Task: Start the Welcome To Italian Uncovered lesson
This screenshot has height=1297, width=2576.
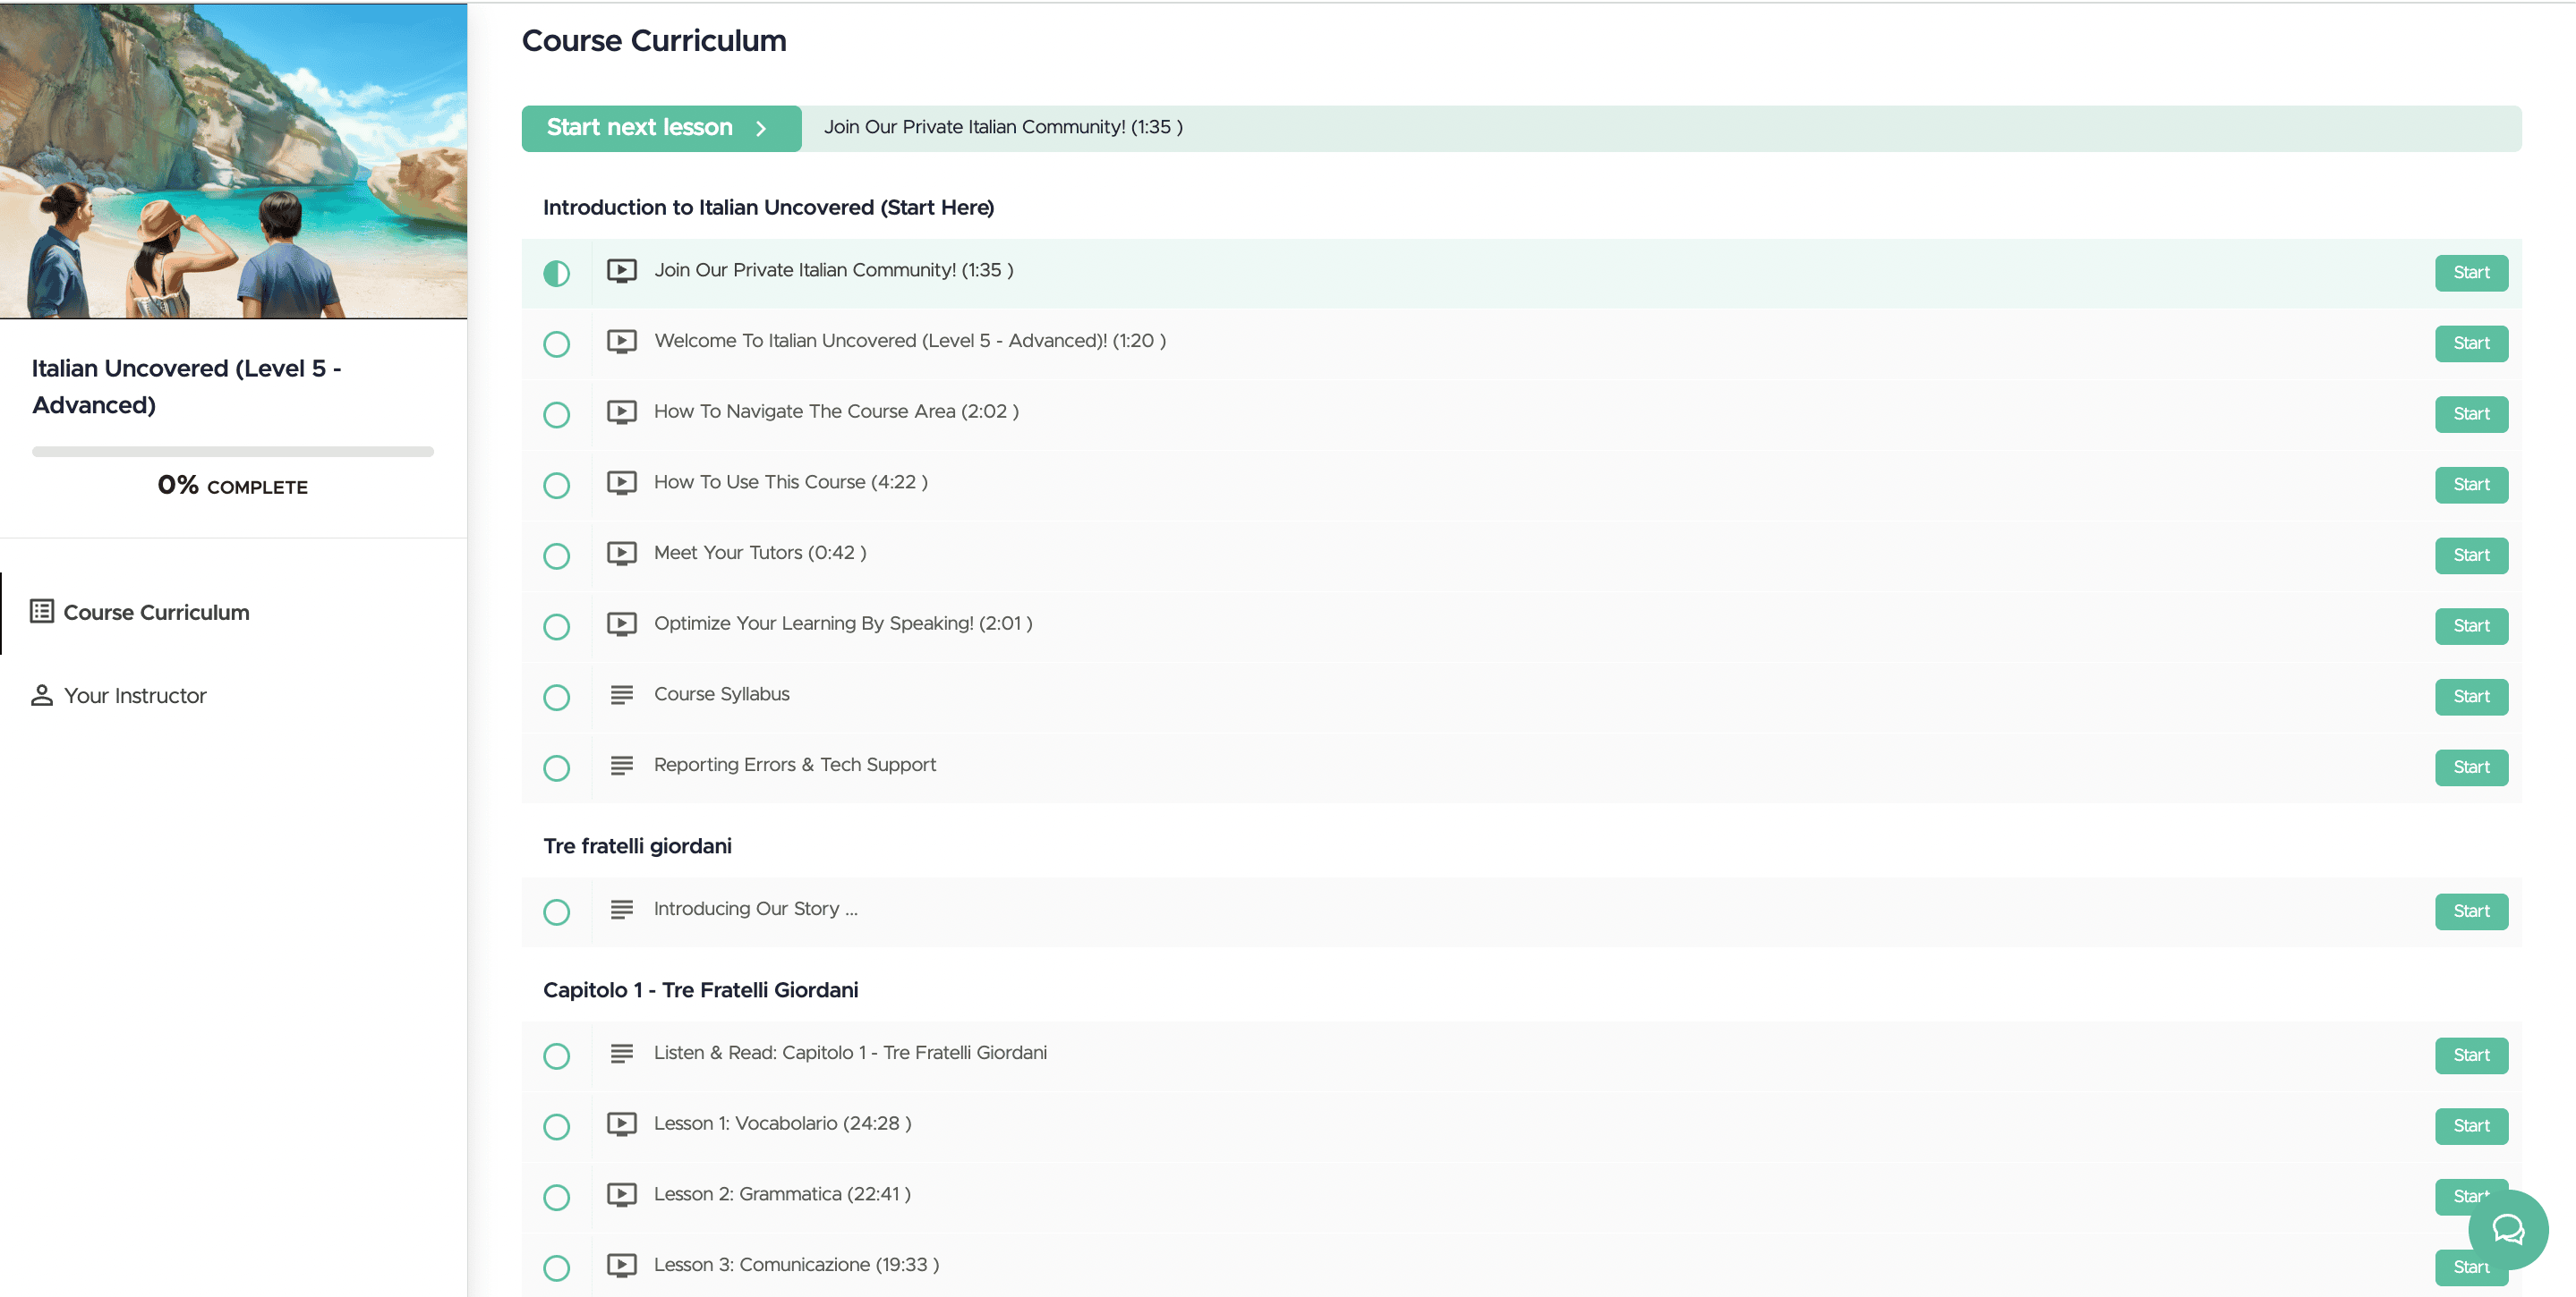Action: (x=2471, y=343)
